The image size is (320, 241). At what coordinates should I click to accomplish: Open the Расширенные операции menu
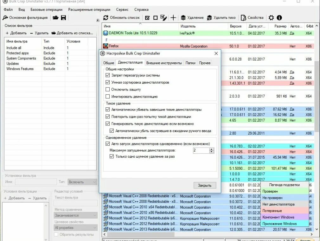click(89, 10)
